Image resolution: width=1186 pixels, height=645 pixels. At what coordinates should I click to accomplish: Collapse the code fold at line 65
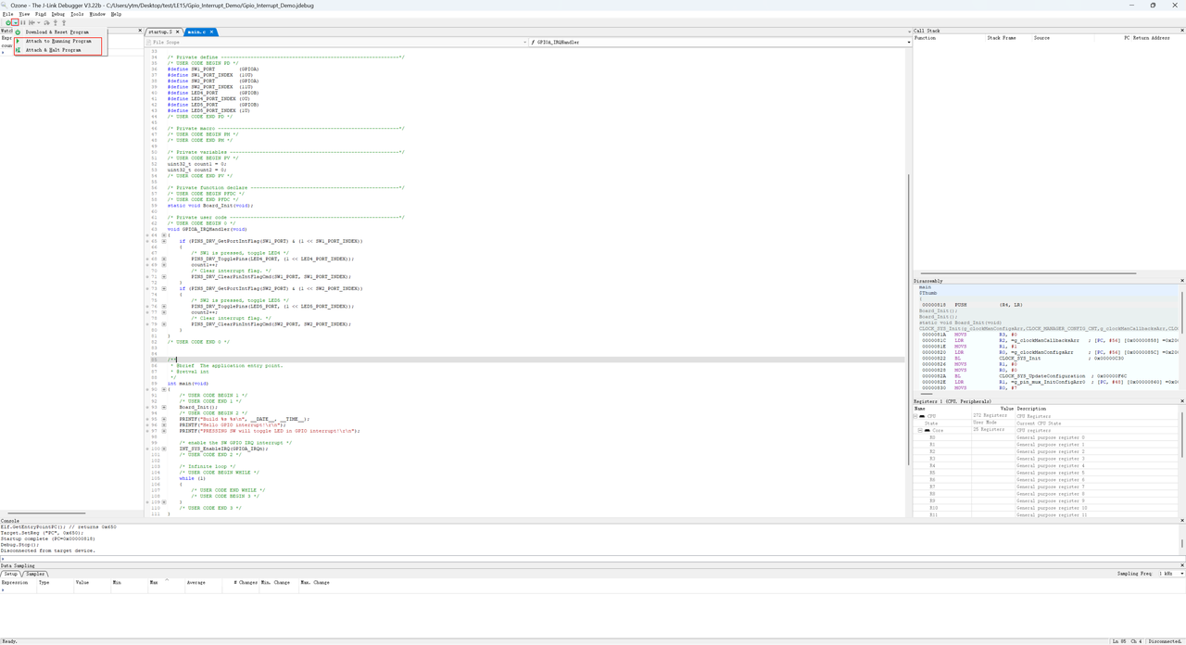164,241
